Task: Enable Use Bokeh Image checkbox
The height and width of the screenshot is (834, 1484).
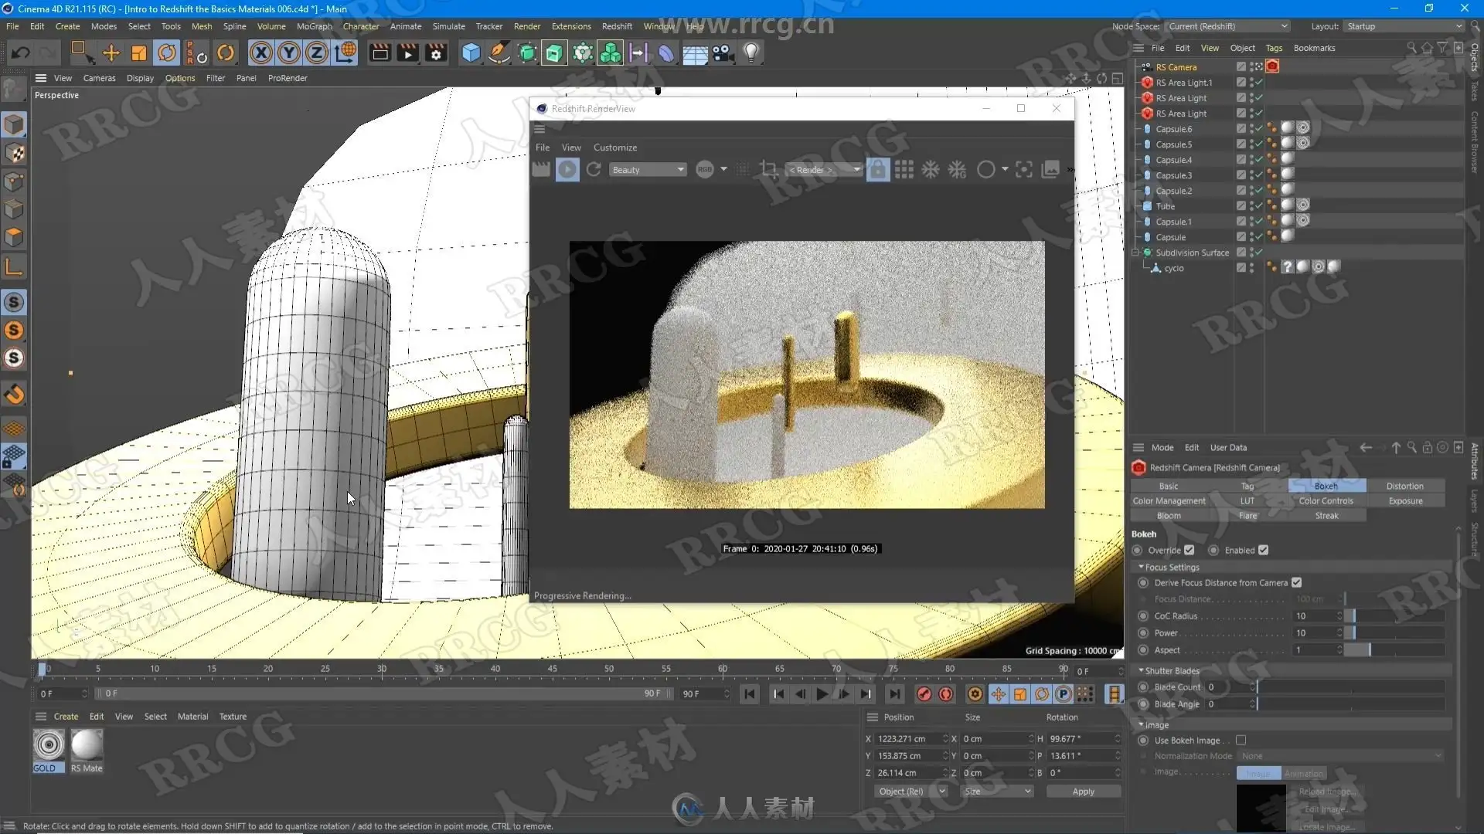Action: [1241, 740]
